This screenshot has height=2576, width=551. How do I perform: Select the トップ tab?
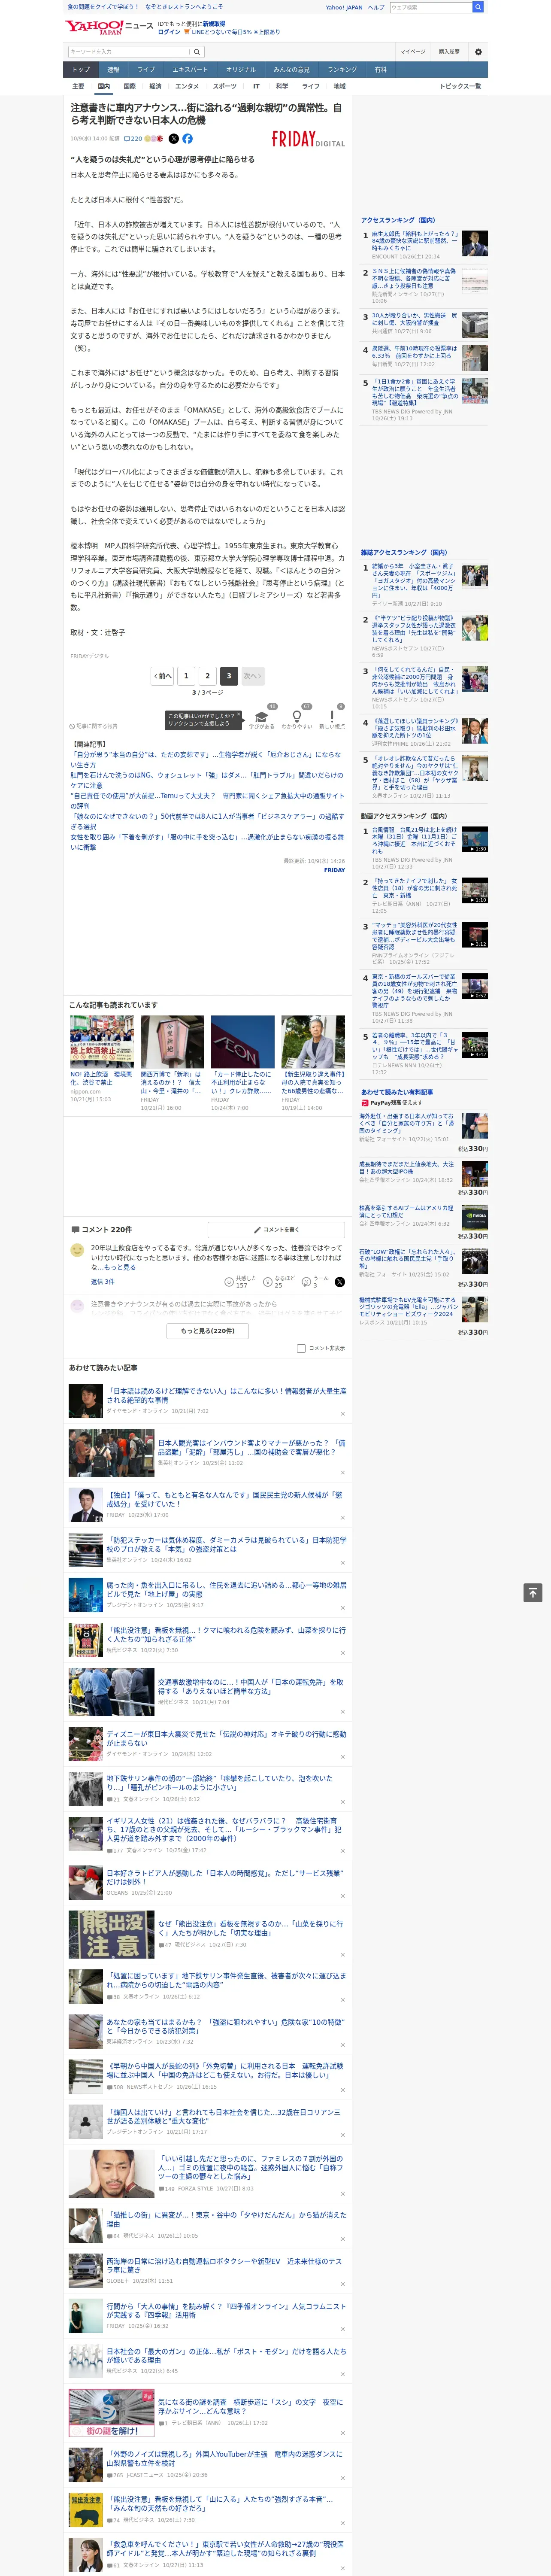[x=81, y=70]
